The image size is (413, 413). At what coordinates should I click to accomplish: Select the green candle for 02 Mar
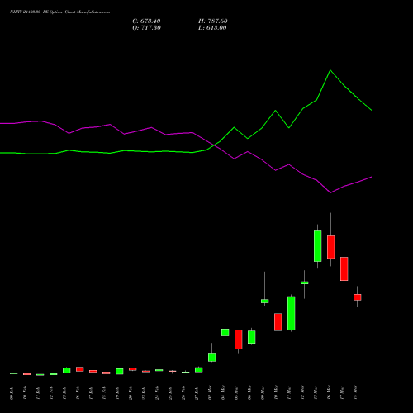[211, 357]
